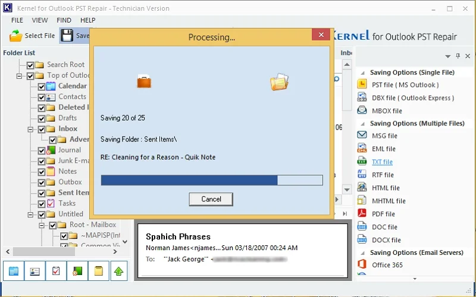The width and height of the screenshot is (476, 297).
Task: Click the MHTML file icon
Action: [362, 200]
